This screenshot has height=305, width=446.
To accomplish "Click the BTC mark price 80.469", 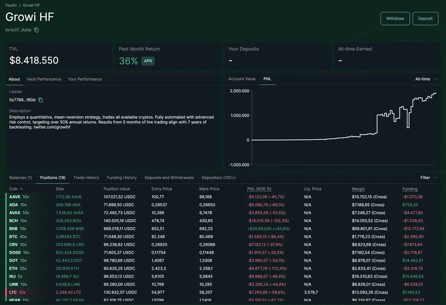I will click(x=206, y=237).
